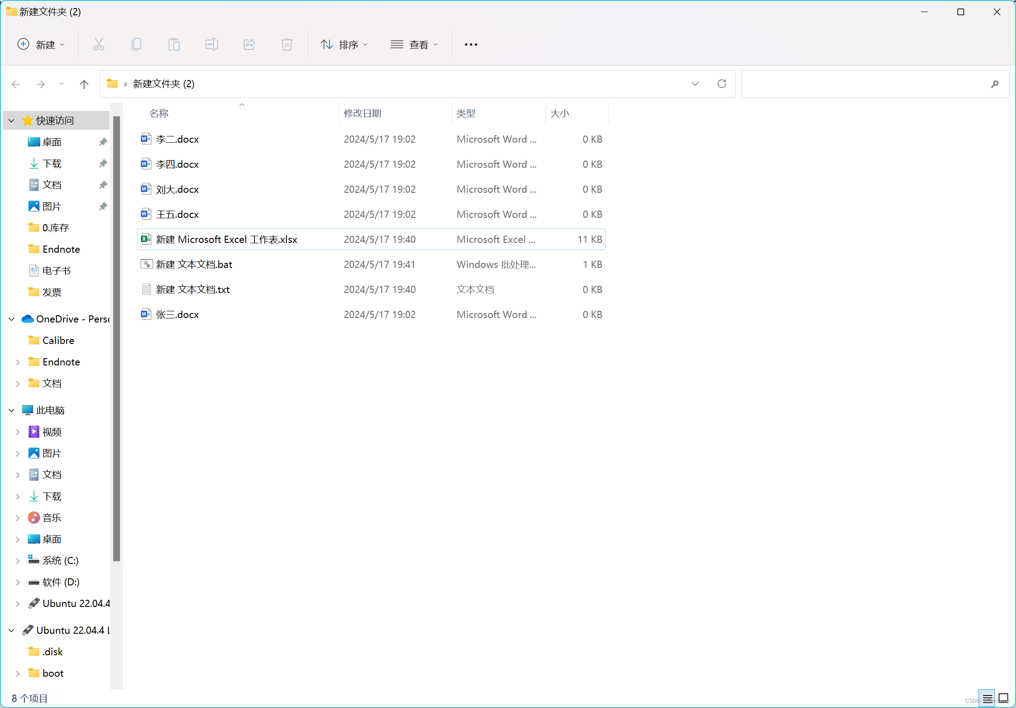Click the Copy icon in toolbar
This screenshot has height=708, width=1016.
(x=137, y=44)
